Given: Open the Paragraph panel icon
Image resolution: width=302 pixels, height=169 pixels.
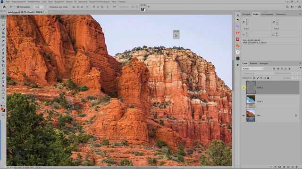Looking at the screenshot, I should coord(238,20).
